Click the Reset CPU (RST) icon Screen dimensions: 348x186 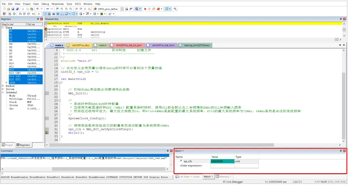pos(3,14)
